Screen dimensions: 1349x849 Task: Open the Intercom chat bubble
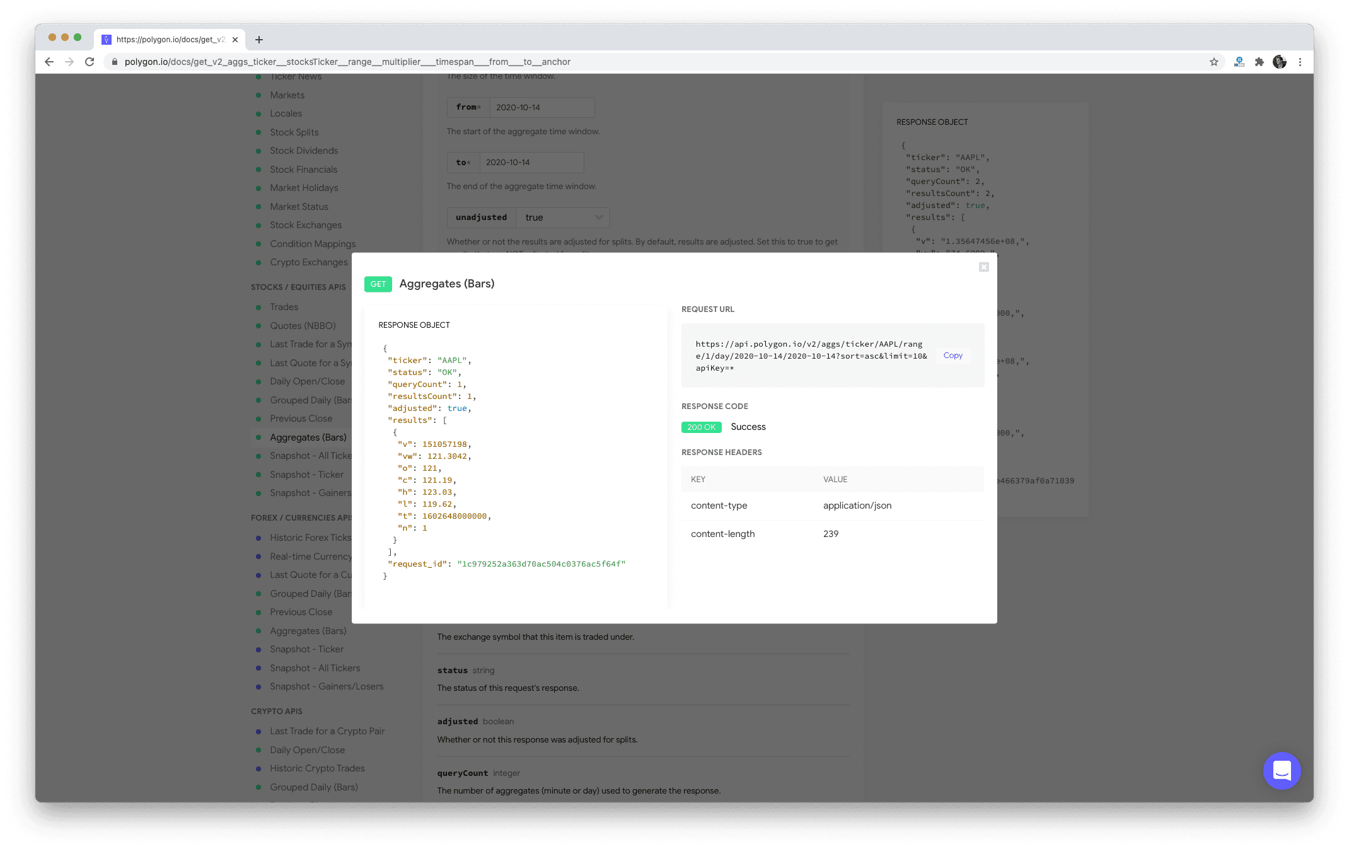click(1282, 770)
